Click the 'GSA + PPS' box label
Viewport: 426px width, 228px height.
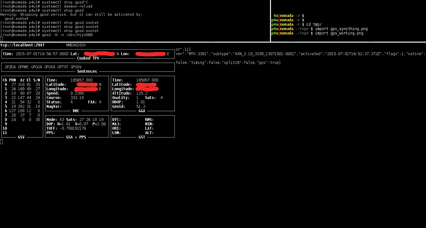[x=76, y=137]
